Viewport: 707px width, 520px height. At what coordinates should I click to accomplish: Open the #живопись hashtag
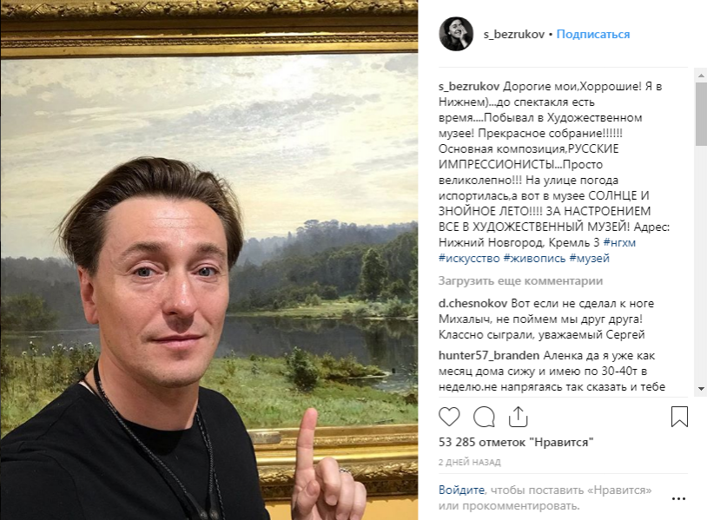point(534,258)
